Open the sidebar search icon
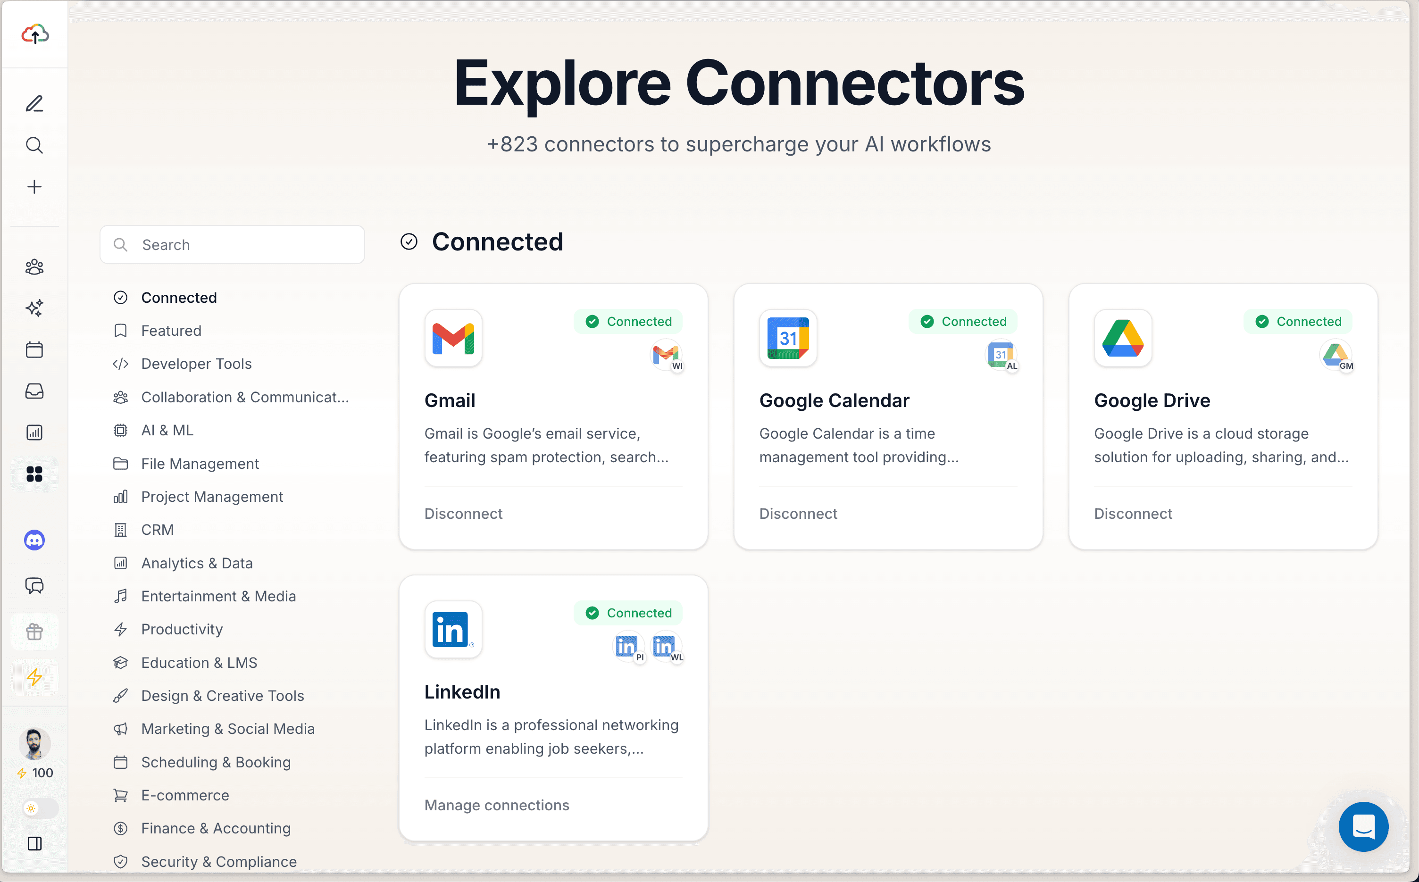 (34, 145)
